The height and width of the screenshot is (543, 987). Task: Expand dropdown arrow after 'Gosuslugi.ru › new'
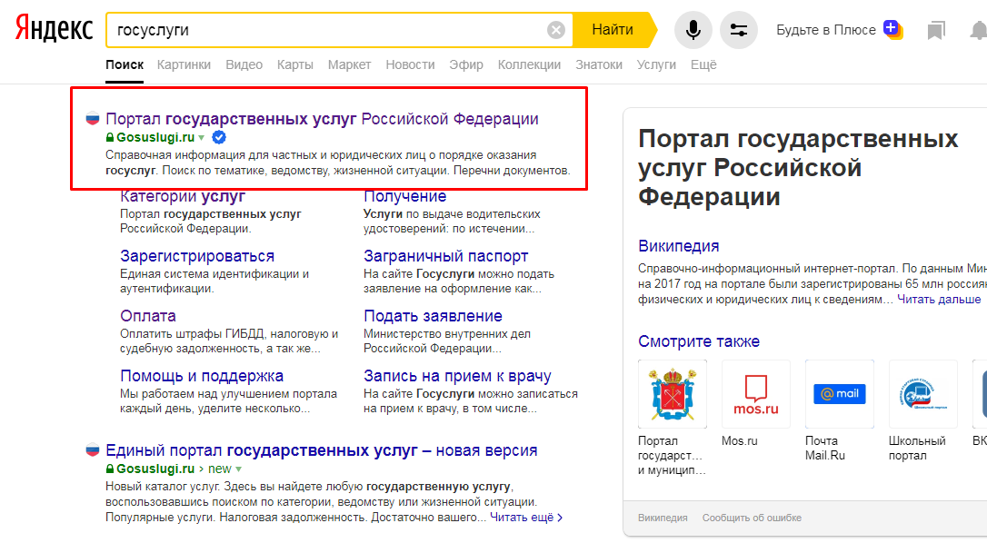238,469
